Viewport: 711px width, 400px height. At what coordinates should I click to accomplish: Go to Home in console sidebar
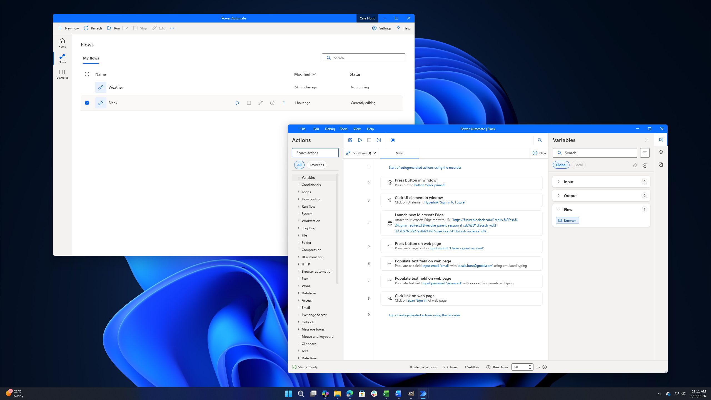coord(62,43)
